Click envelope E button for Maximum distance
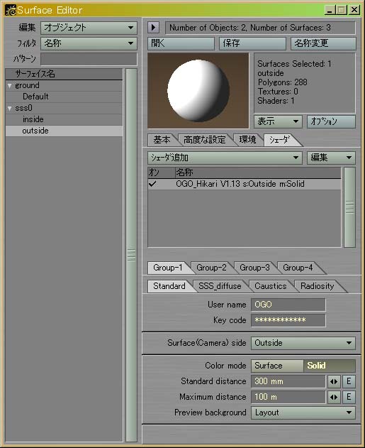365x448 pixels. [349, 397]
